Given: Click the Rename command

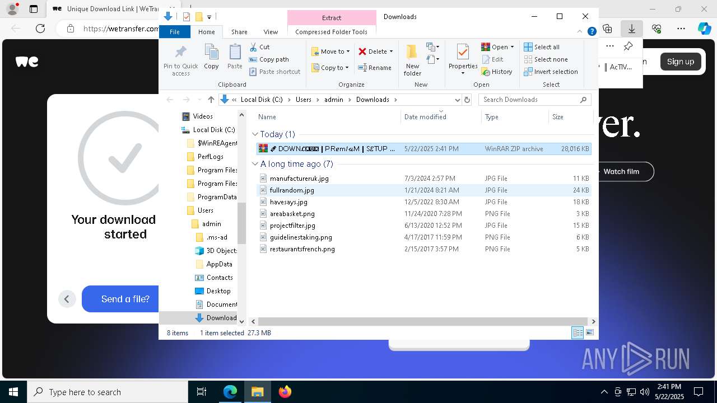Looking at the screenshot, I should pyautogui.click(x=375, y=68).
